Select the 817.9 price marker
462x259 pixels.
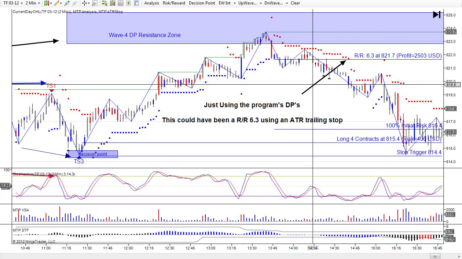point(451,109)
